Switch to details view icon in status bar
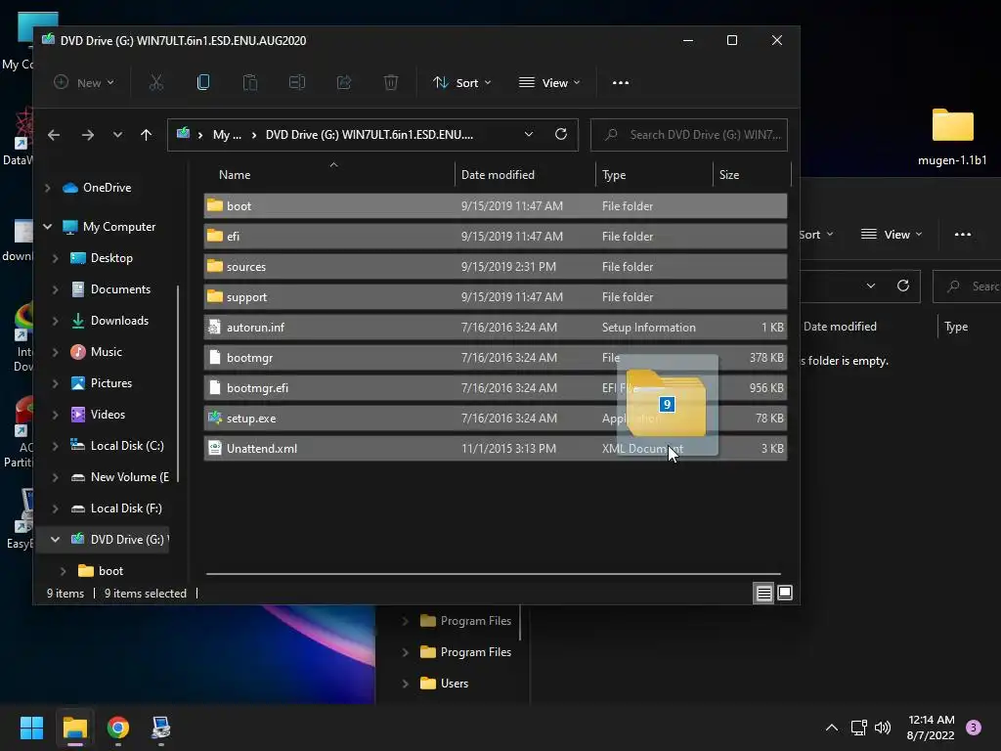Viewport: 1001px width, 751px height. (x=763, y=593)
